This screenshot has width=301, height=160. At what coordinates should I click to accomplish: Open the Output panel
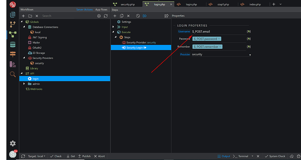pos(224,156)
